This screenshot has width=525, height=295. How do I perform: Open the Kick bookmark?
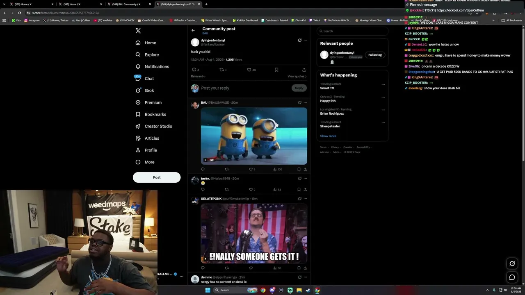pyautogui.click(x=16, y=20)
